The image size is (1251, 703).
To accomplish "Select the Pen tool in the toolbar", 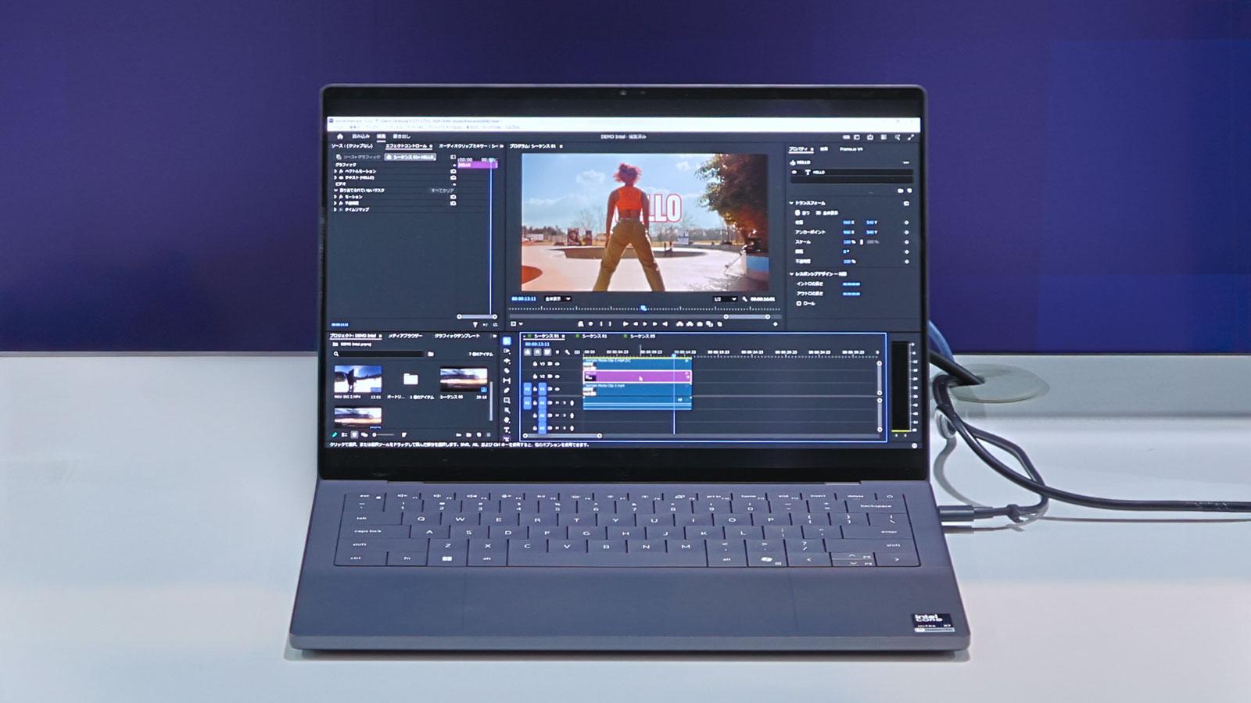I will 507,391.
